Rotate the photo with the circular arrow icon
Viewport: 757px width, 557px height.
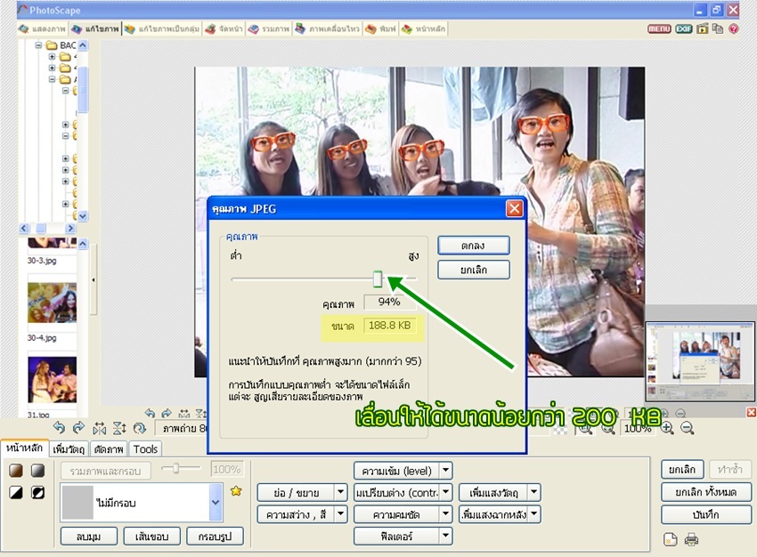(x=140, y=427)
